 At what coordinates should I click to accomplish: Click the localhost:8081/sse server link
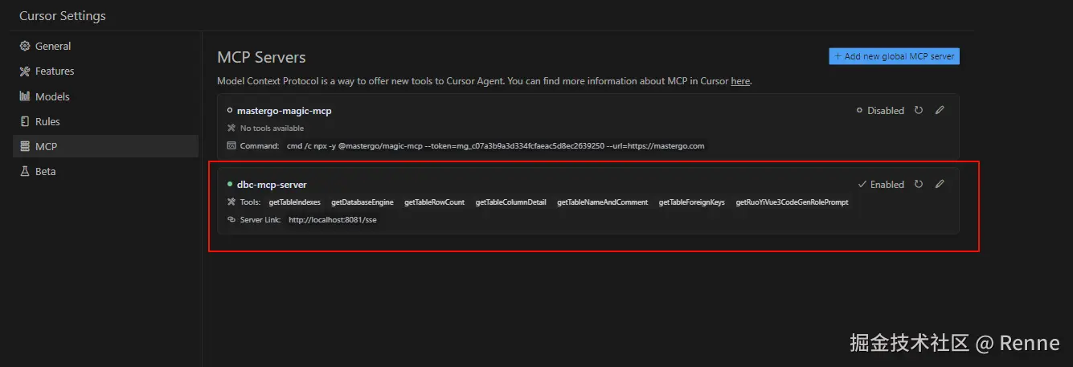coord(332,219)
